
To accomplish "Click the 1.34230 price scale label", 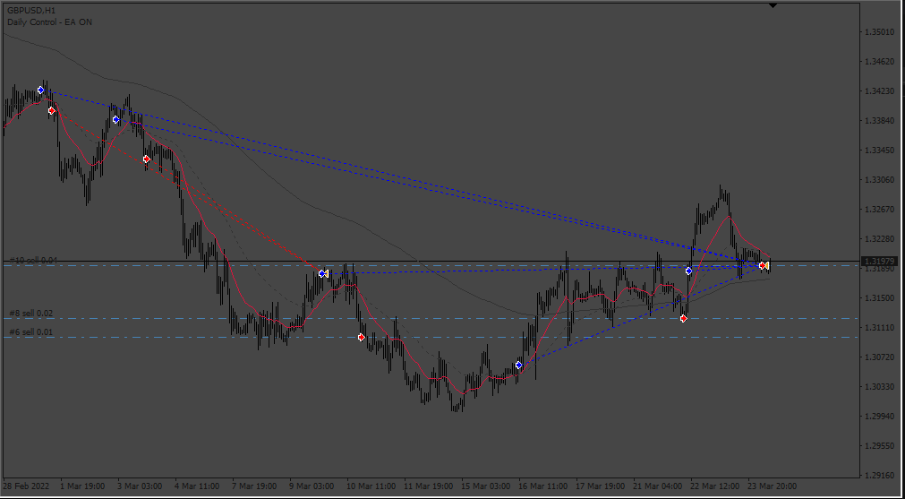I will tap(880, 91).
